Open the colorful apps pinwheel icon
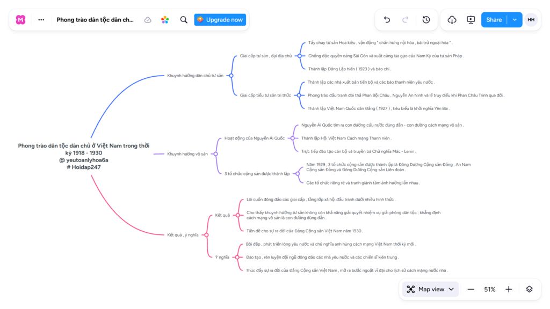The height and width of the screenshot is (309, 550). pyautogui.click(x=165, y=20)
